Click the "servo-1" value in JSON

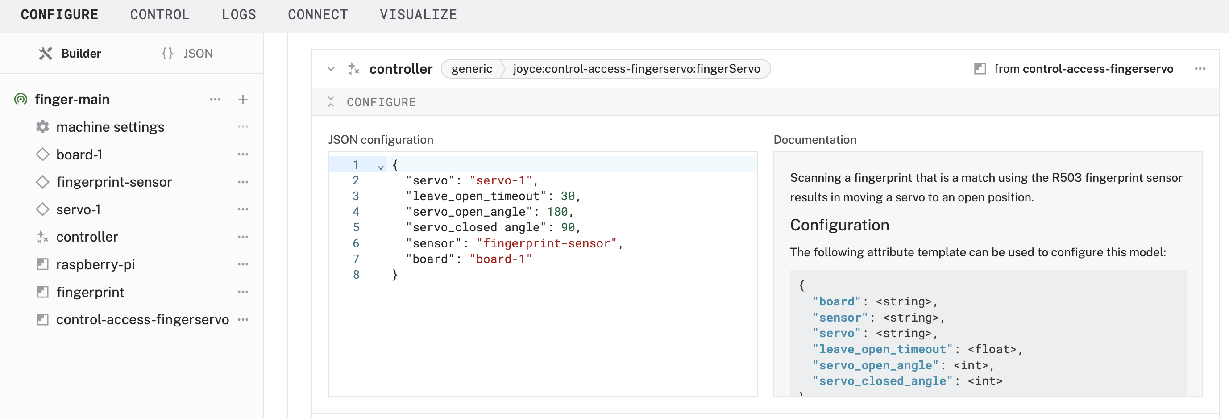click(x=500, y=180)
